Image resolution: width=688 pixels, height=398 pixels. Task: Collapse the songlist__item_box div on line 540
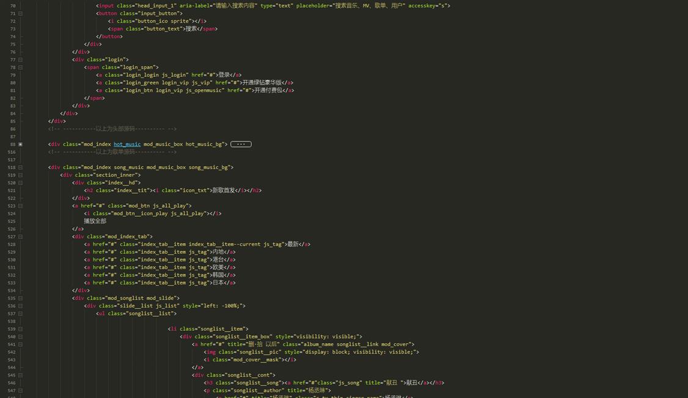(x=21, y=336)
